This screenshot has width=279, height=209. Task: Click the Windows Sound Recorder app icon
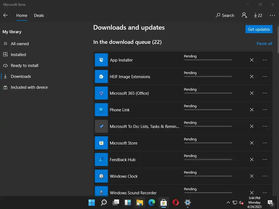pos(101,191)
